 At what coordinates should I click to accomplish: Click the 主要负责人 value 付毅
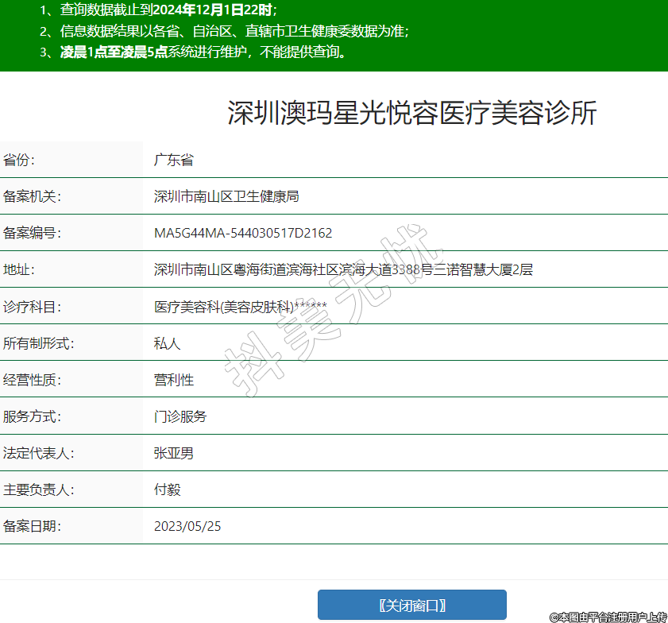coord(167,489)
